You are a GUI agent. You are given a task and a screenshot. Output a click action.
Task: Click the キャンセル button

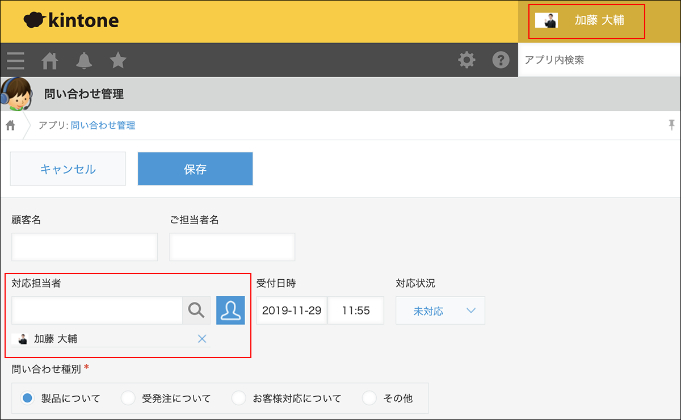[x=68, y=169]
